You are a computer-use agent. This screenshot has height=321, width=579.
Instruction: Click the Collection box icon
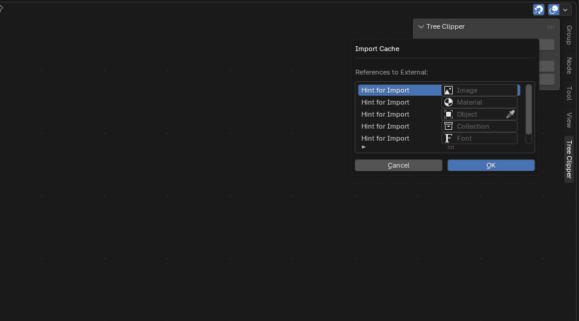click(x=449, y=126)
